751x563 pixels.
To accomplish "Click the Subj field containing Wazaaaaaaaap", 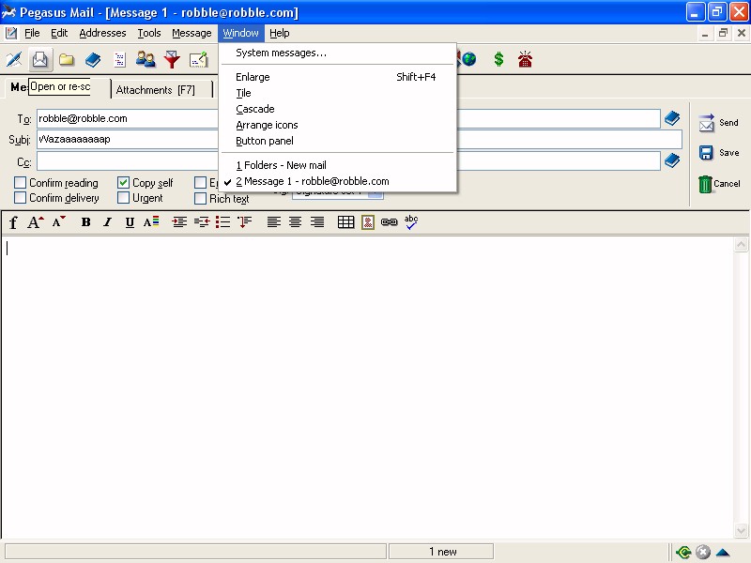I will tap(360, 139).
